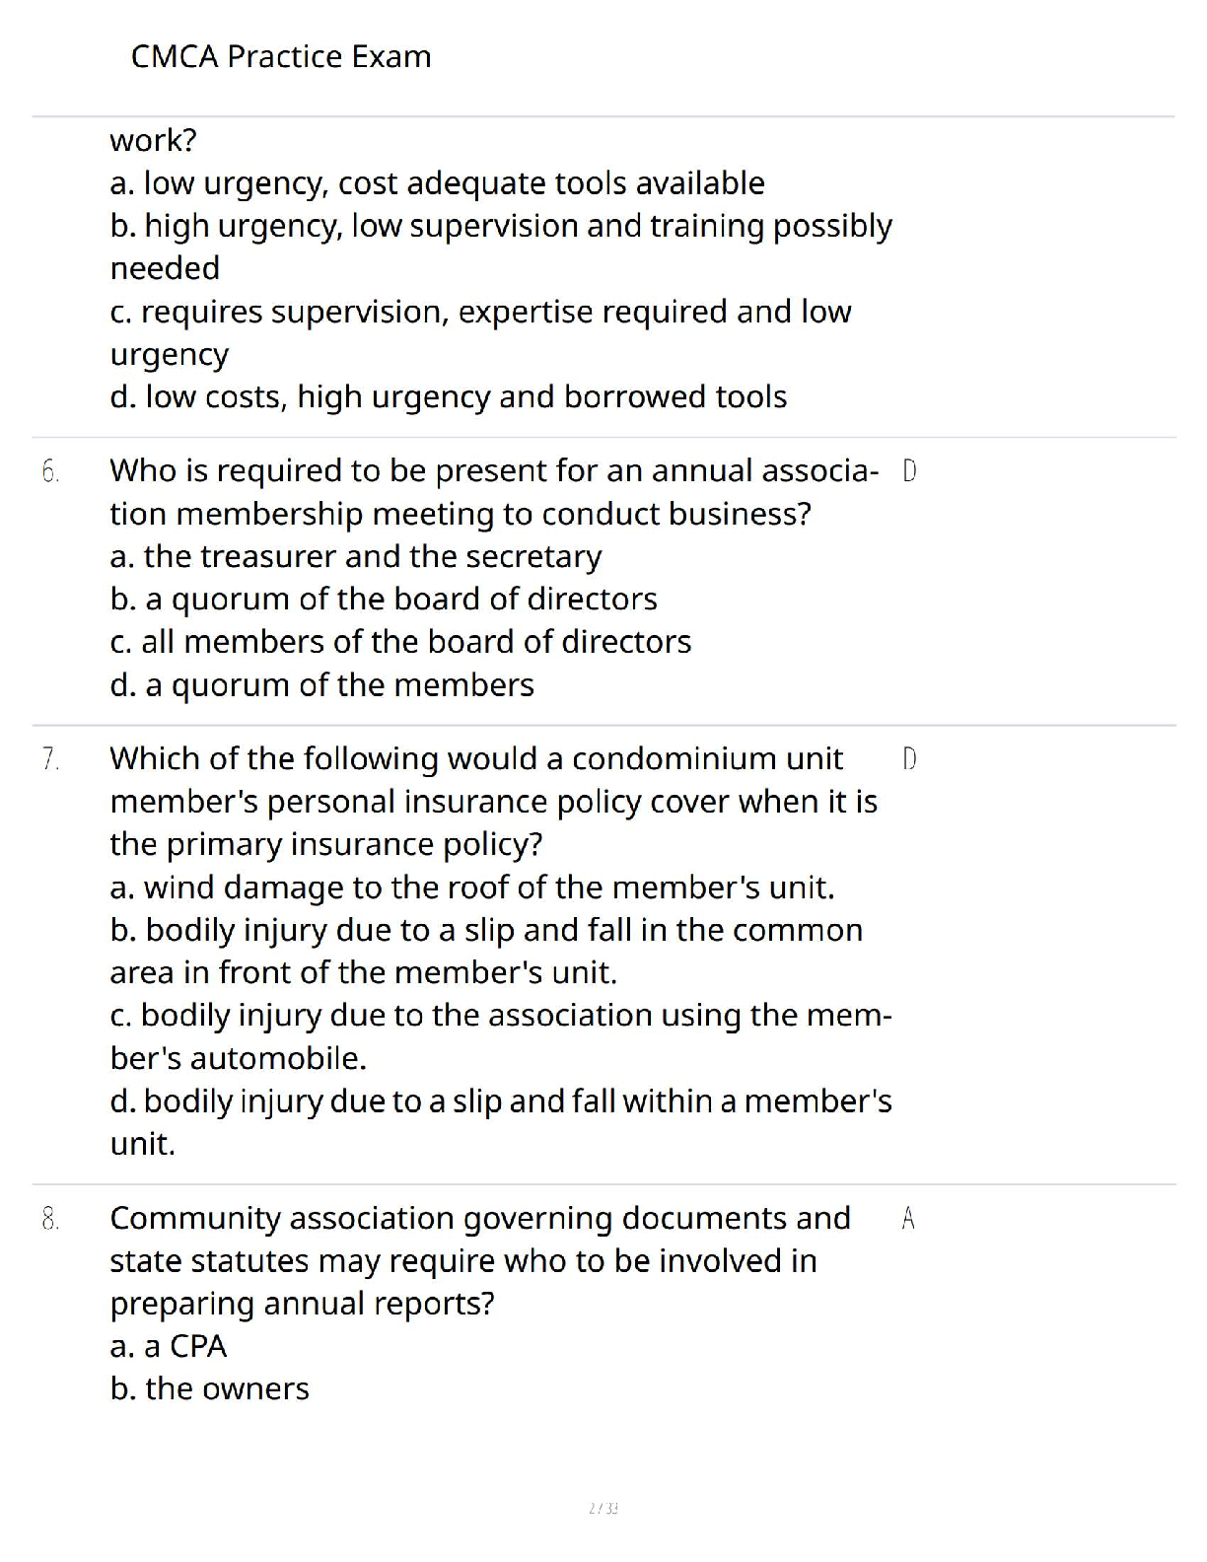1207x1562 pixels.
Task: Pick 'c. all members of the board of directors'
Action: (x=400, y=642)
